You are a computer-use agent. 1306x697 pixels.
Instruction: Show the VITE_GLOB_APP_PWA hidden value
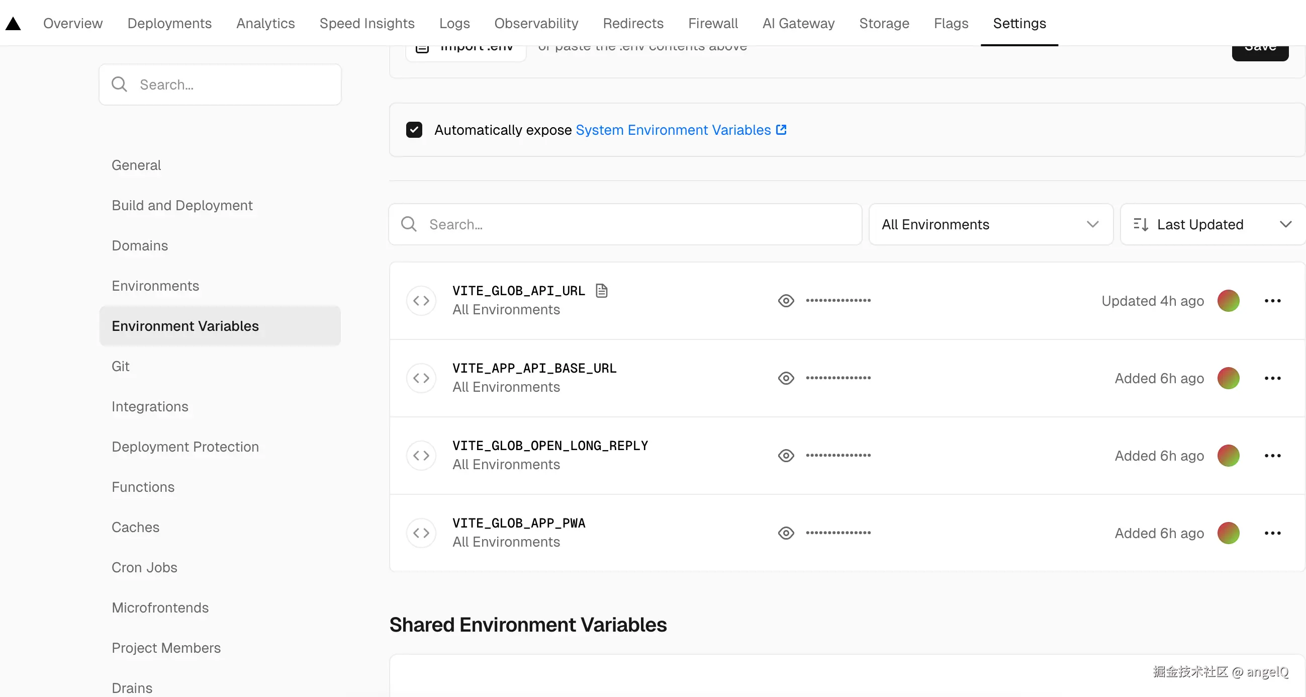[786, 533]
